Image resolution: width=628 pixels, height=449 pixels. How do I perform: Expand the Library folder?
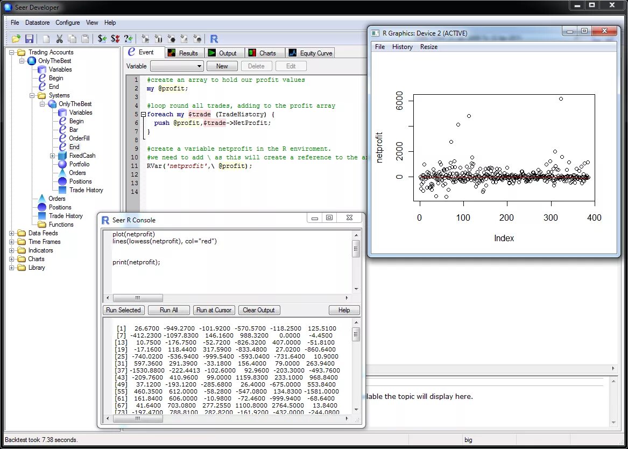click(x=12, y=268)
